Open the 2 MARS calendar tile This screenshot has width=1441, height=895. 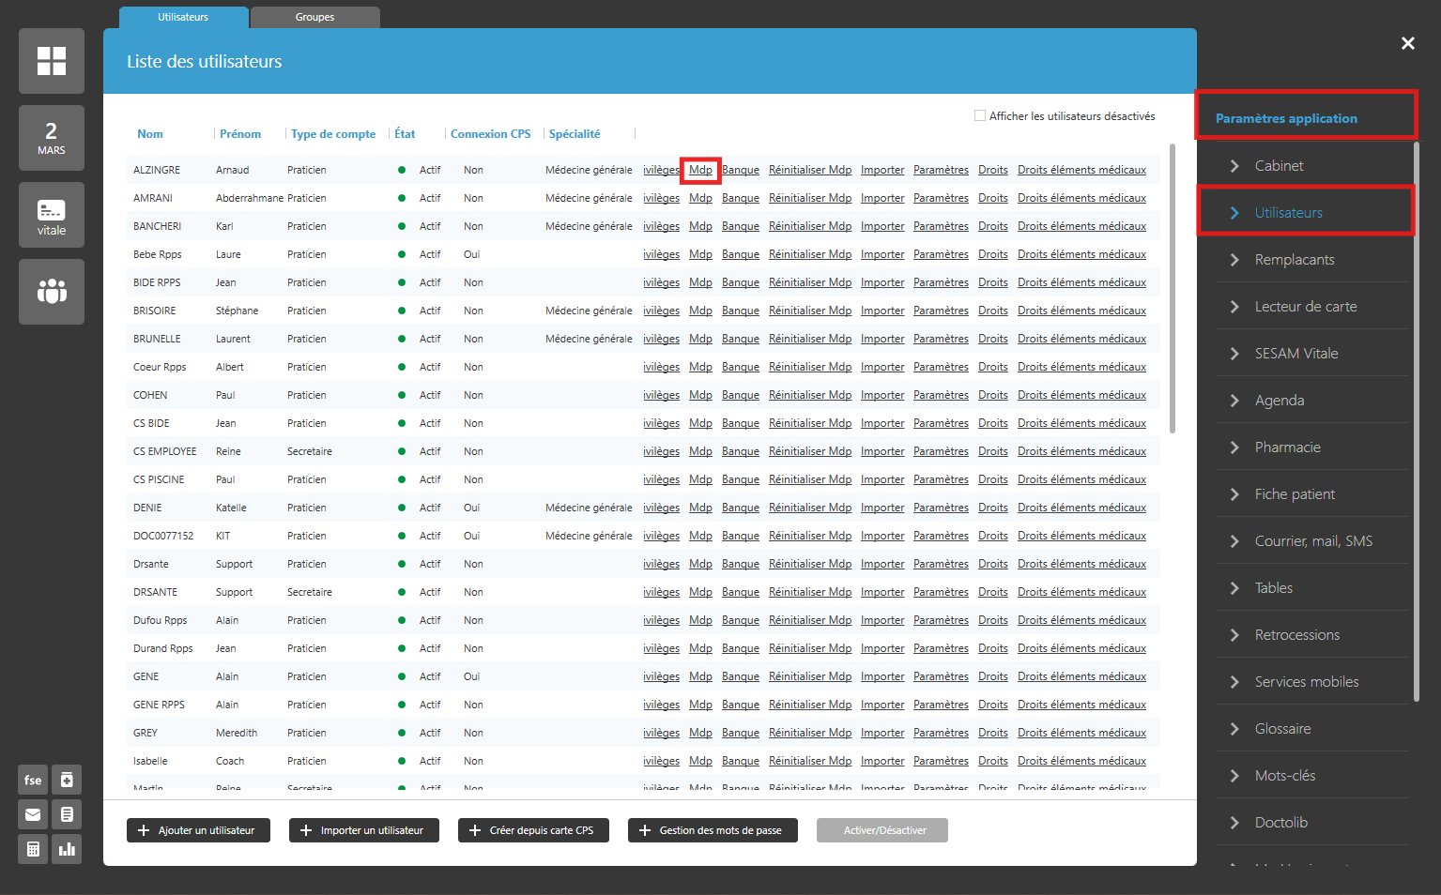(52, 138)
